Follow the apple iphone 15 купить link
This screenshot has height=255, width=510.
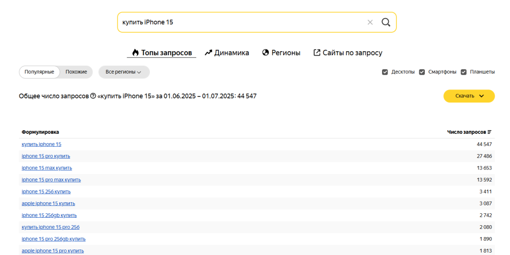coord(48,203)
